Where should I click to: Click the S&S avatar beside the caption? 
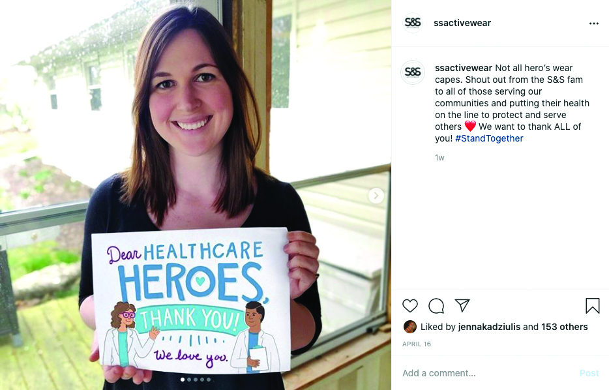point(413,72)
